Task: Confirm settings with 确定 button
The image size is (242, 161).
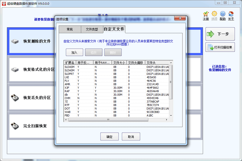Action: click(109, 137)
